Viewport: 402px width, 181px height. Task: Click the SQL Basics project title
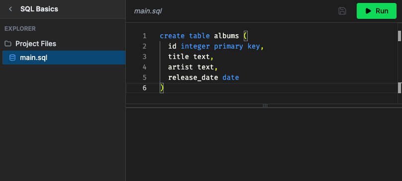39,9
